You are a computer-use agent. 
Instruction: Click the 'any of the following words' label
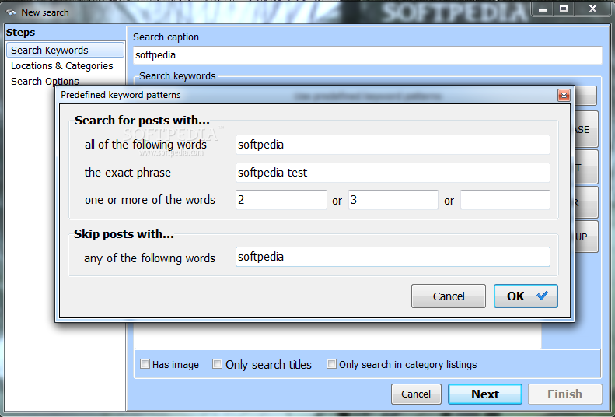click(149, 258)
